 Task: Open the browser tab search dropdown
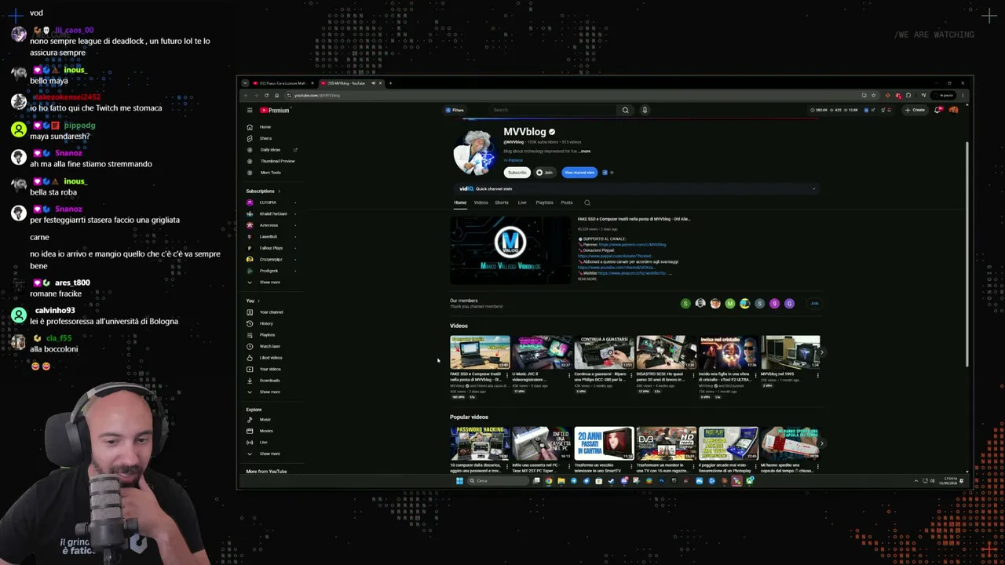[245, 83]
